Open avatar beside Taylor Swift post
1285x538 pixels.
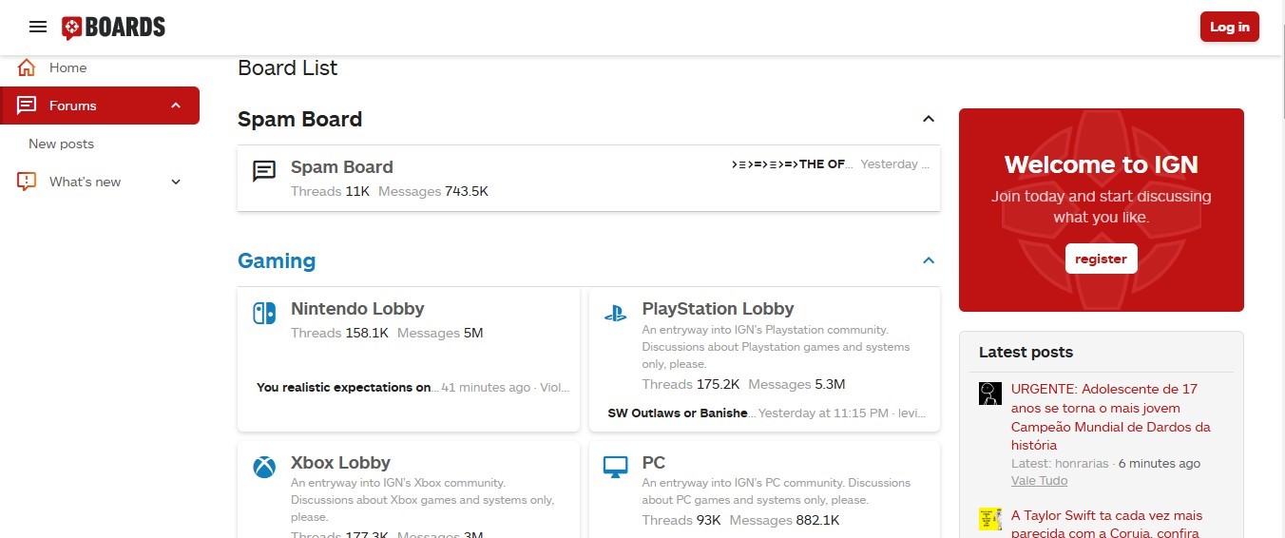click(990, 520)
